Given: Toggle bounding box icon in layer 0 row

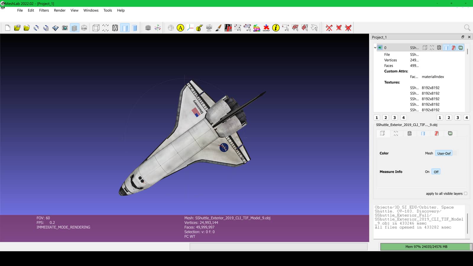Looking at the screenshot, I should coord(425,48).
